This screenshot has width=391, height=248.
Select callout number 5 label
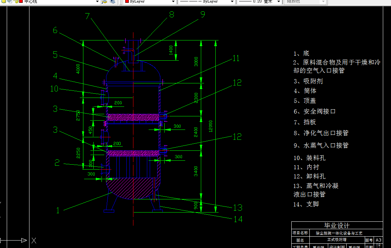tap(55, 55)
